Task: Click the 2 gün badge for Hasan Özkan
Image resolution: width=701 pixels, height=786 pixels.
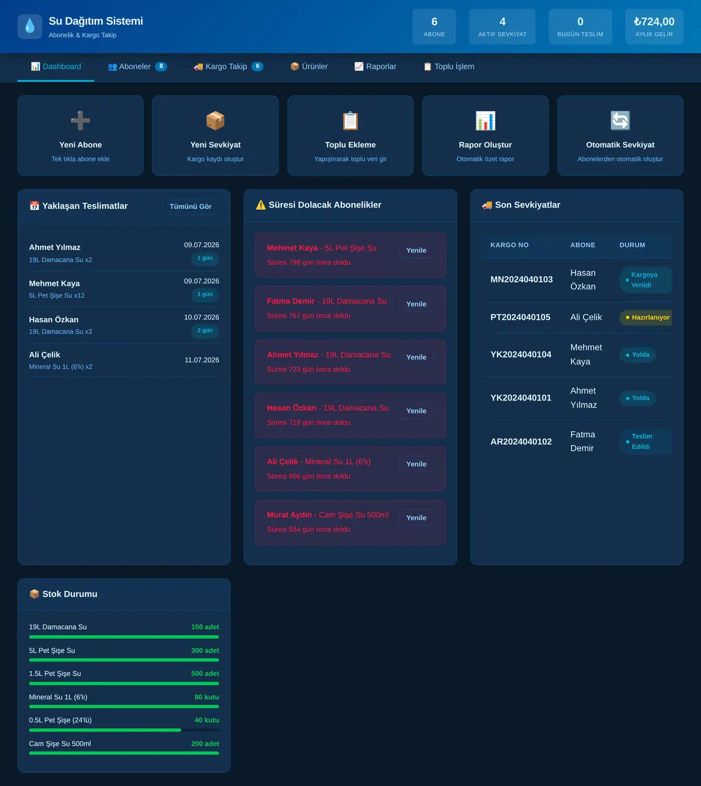Action: [205, 331]
